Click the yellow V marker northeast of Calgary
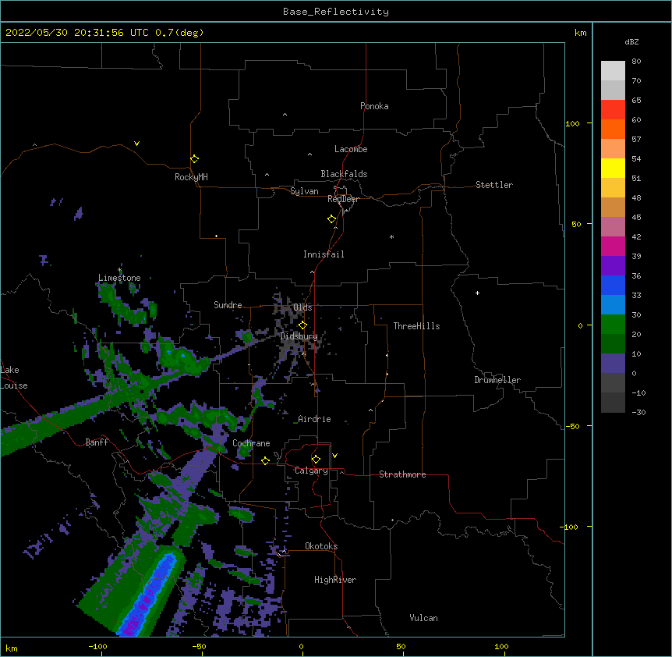 pyautogui.click(x=334, y=456)
